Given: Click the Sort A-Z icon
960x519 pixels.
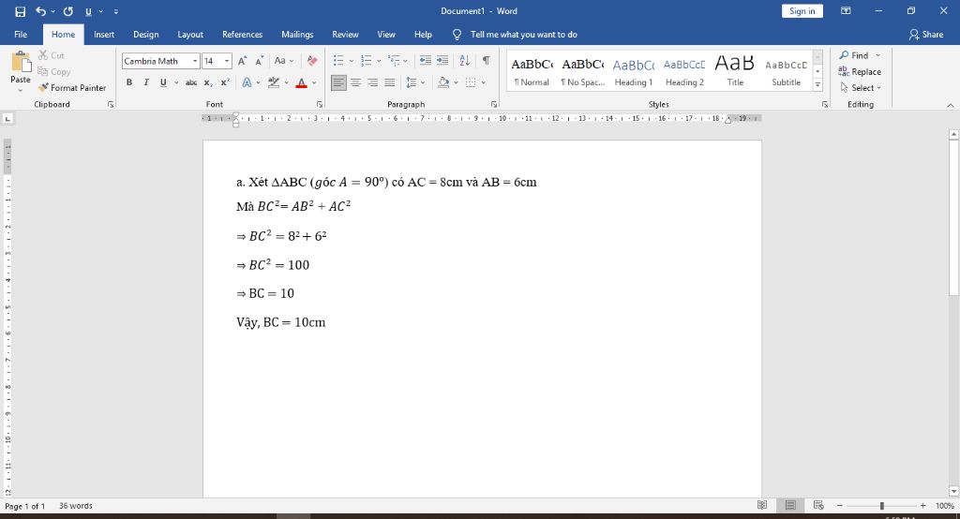Looking at the screenshot, I should coord(465,61).
